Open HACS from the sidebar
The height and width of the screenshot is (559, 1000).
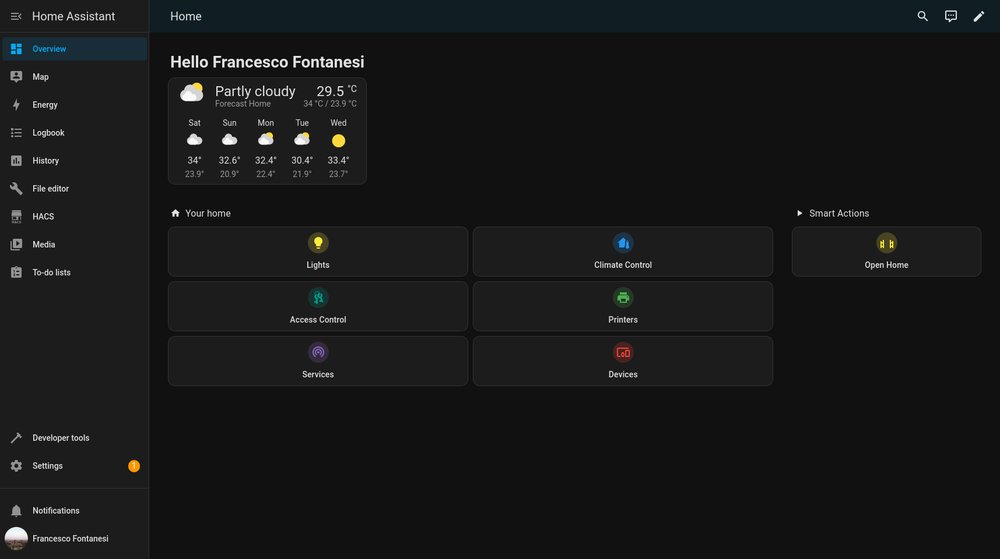(x=43, y=217)
